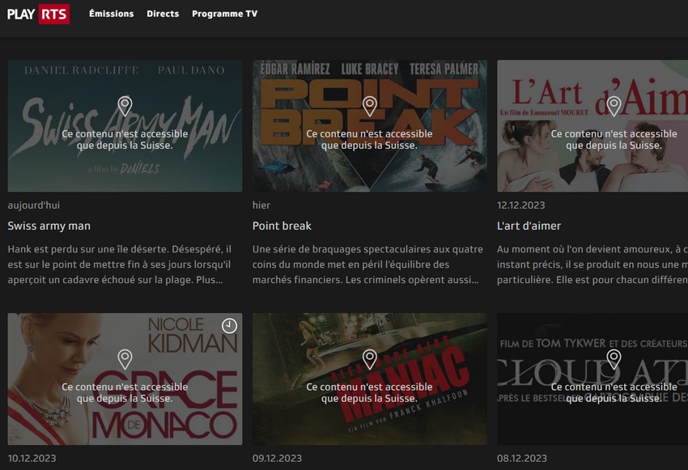This screenshot has height=470, width=688.
Task: Click location pin on Swiss Army Man
Action: point(125,106)
